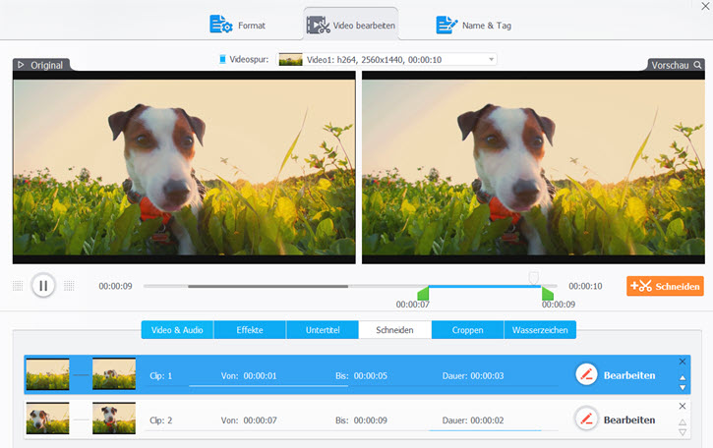Click the film scissors icon

pos(318,25)
